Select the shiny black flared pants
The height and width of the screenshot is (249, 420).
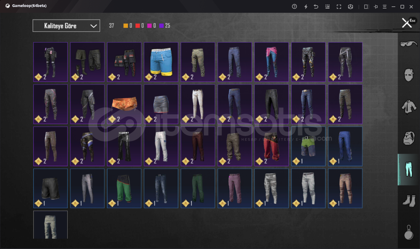tap(124, 146)
